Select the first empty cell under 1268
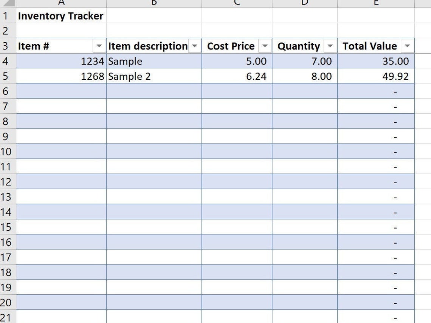 point(60,91)
